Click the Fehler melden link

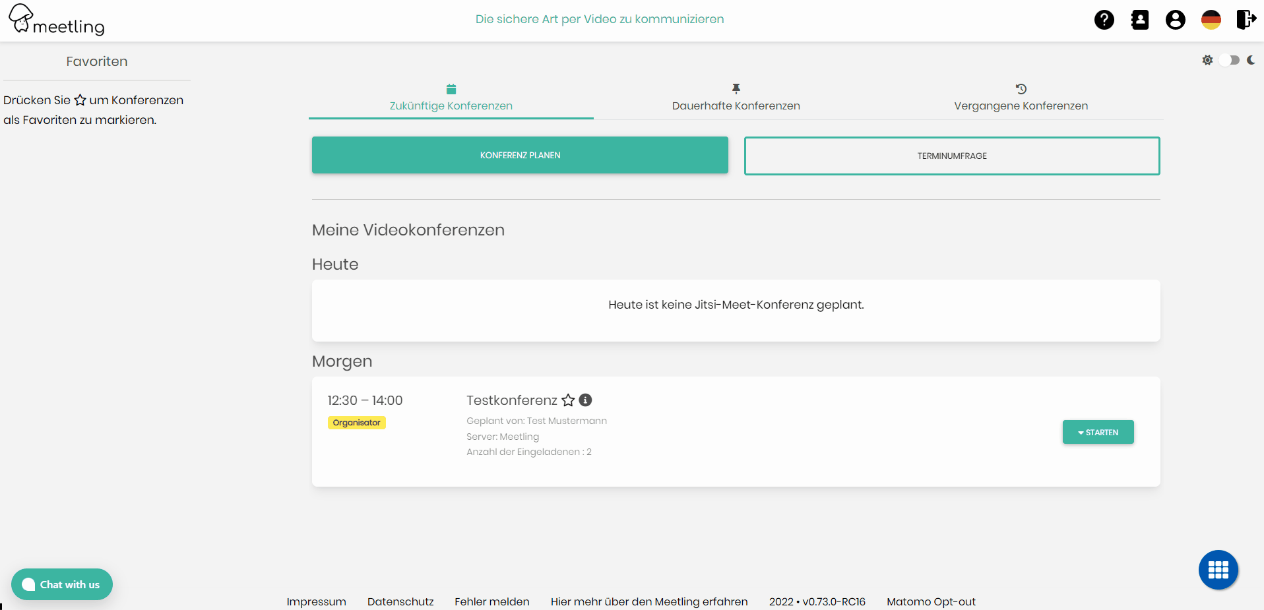coord(492,601)
